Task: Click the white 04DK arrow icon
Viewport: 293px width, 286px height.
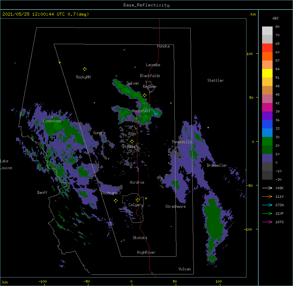Action: [x=267, y=188]
